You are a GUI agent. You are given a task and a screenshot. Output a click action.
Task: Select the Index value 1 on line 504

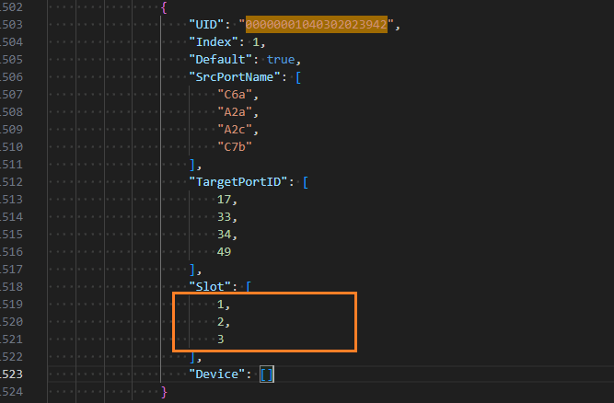(x=256, y=42)
